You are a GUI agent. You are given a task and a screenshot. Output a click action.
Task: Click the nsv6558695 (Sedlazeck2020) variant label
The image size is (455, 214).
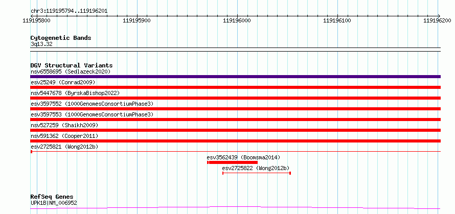[x=71, y=72]
